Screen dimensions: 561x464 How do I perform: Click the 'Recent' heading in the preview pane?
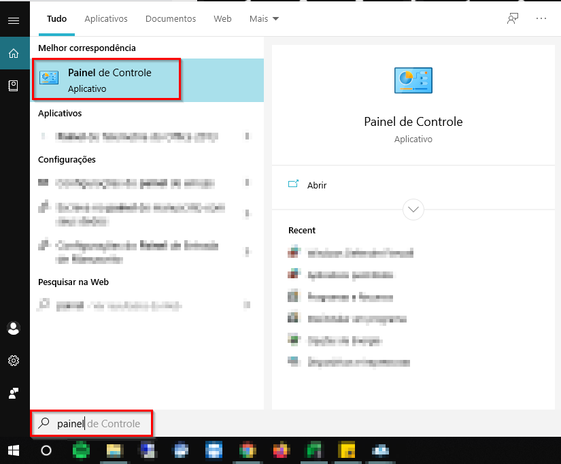(302, 230)
